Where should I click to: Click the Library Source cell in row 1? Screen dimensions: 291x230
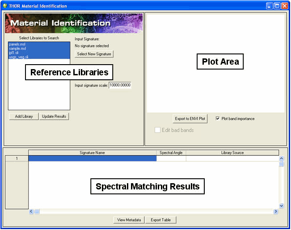pyautogui.click(x=232, y=158)
